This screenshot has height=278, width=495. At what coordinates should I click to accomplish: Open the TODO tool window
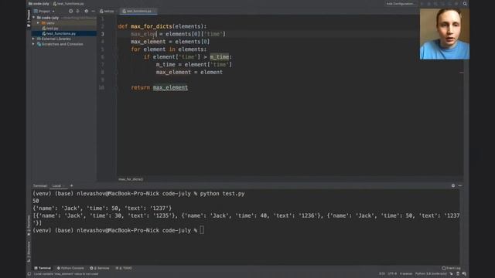[124, 268]
